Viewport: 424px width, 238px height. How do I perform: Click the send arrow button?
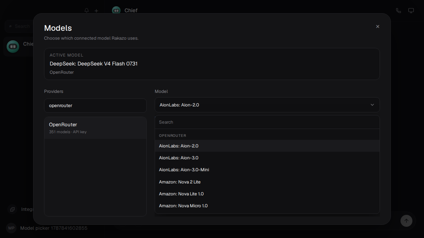pyautogui.click(x=406, y=221)
